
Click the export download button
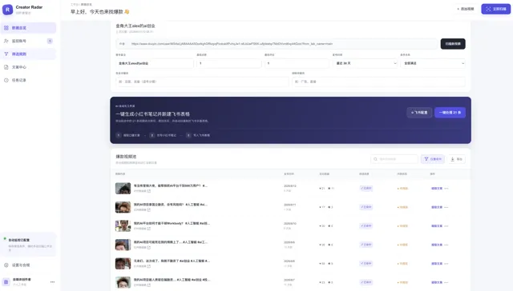coord(456,159)
